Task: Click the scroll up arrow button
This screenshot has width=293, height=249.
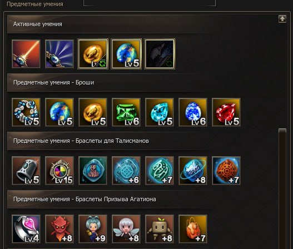Action: (x=282, y=19)
